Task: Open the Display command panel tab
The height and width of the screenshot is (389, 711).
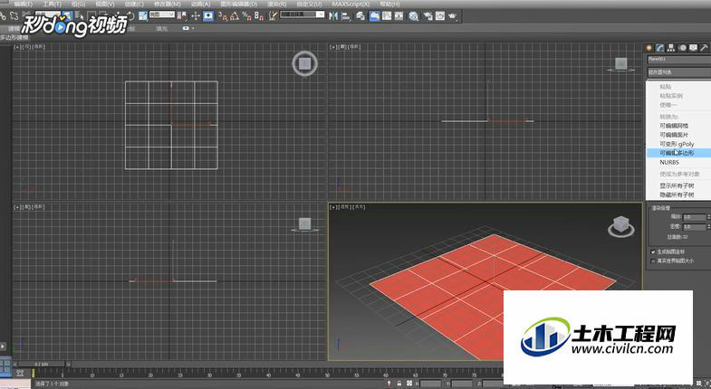Action: click(x=693, y=48)
